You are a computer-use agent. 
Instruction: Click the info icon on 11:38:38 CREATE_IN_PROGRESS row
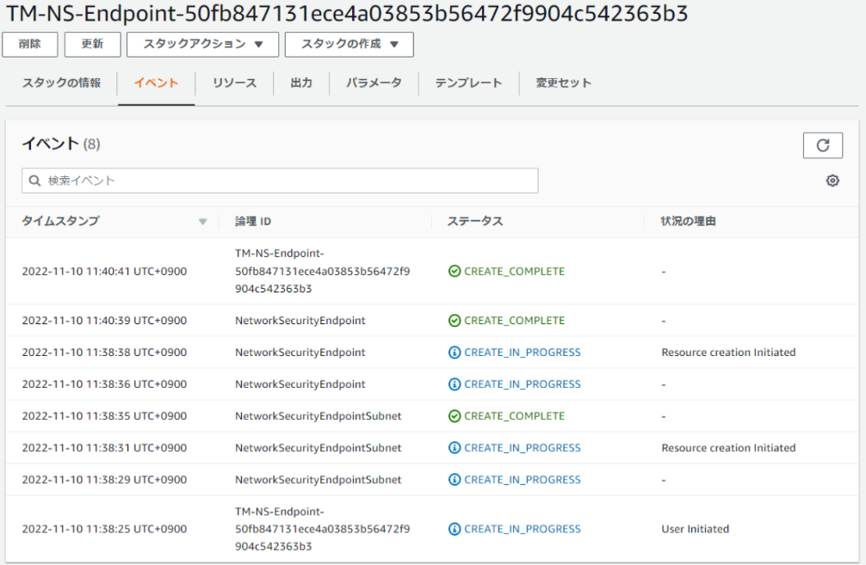tap(455, 353)
